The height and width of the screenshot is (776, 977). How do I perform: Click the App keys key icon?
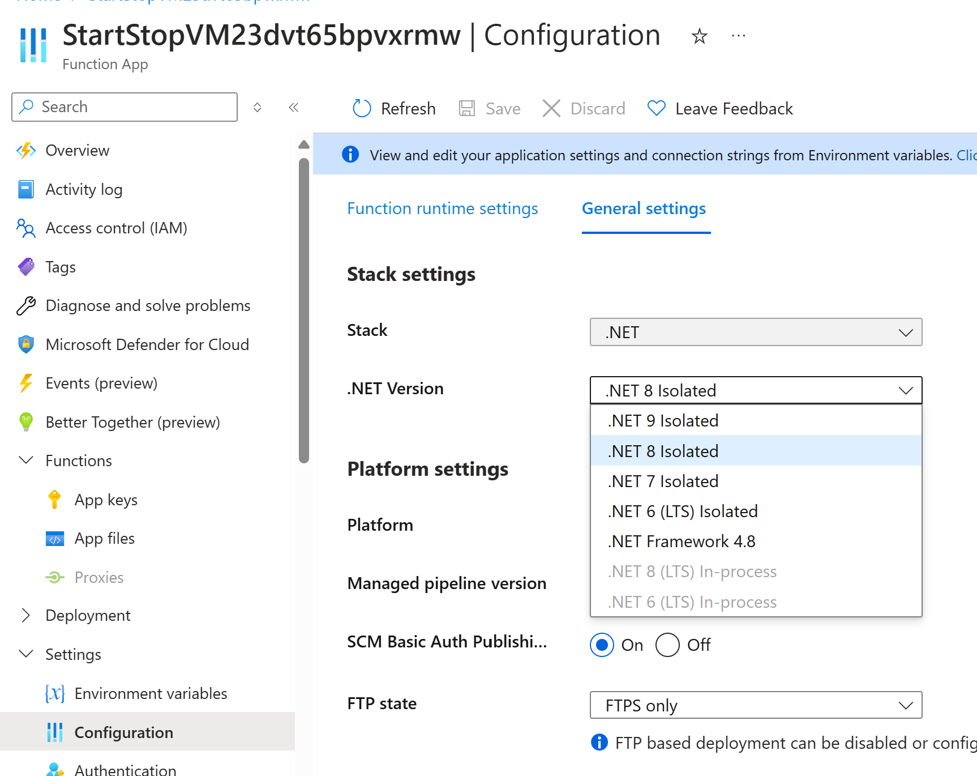(55, 500)
